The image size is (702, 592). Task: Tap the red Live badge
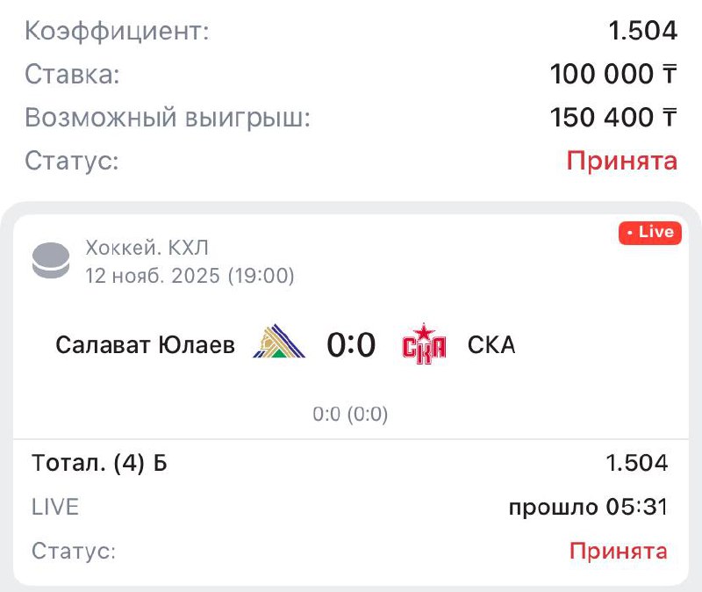[649, 232]
